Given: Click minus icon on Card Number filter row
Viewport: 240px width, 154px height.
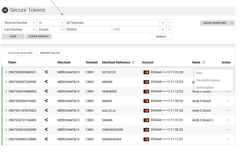Looking at the screenshot, I should (169, 29).
